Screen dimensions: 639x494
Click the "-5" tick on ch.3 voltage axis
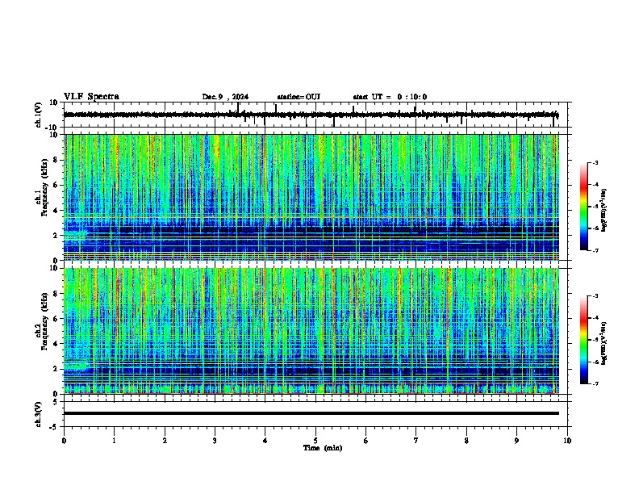(x=54, y=427)
